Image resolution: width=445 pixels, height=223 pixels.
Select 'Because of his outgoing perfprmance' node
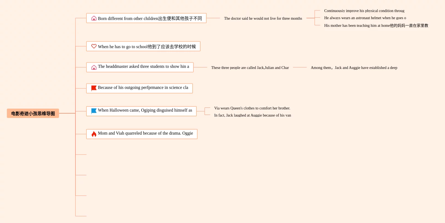click(x=139, y=88)
